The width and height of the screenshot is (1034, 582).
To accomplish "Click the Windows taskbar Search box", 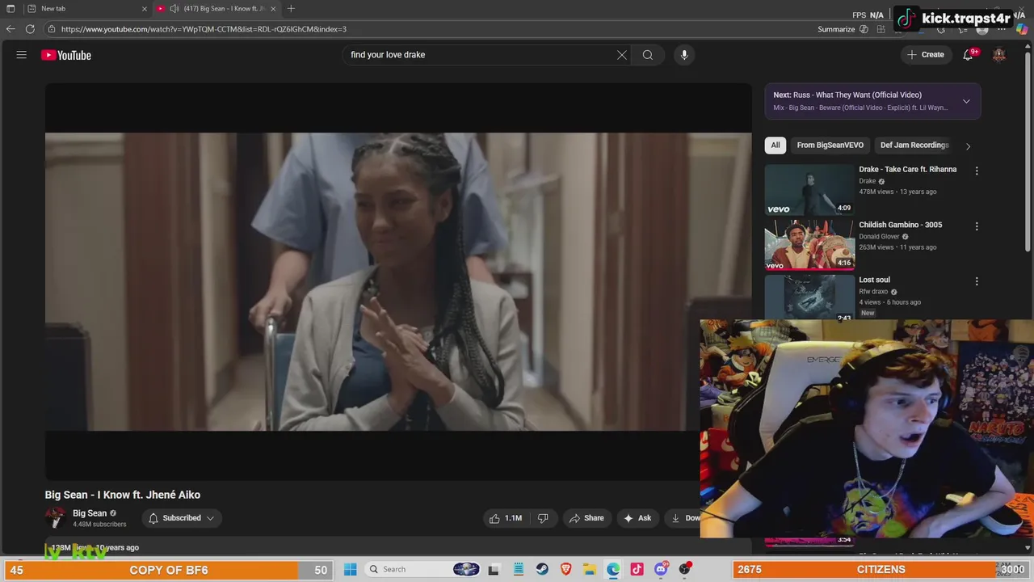I will coord(421,569).
